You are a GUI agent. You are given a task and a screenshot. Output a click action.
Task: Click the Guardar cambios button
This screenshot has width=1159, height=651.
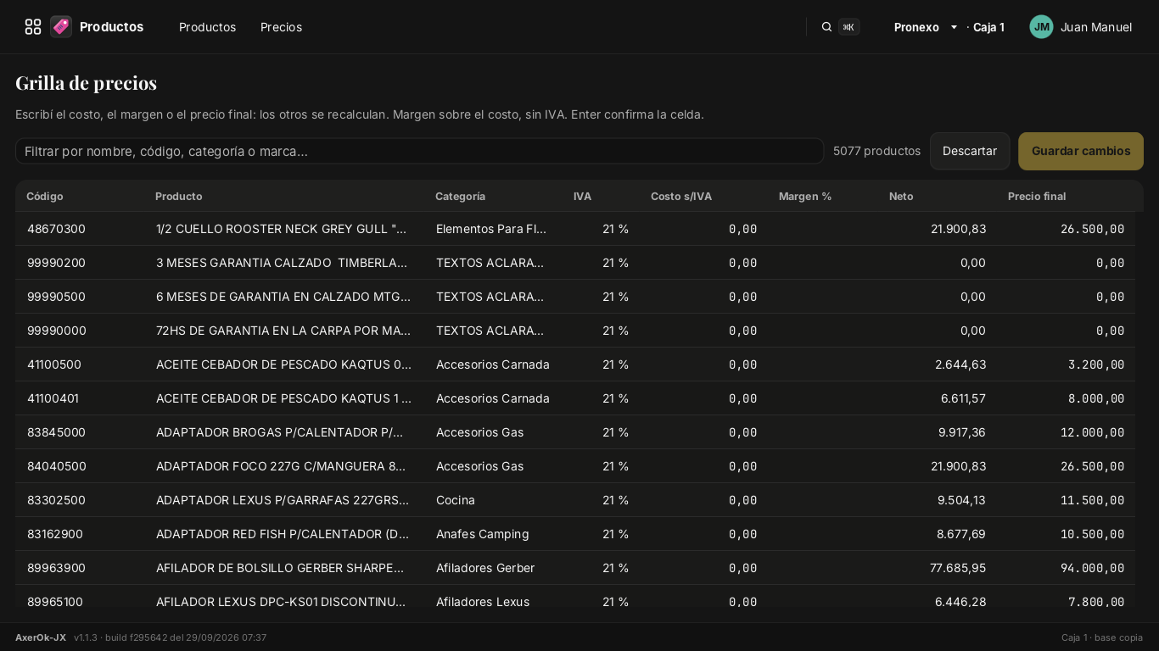[1081, 151]
